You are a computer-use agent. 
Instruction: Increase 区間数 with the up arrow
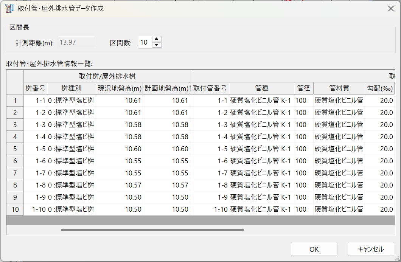click(157, 39)
